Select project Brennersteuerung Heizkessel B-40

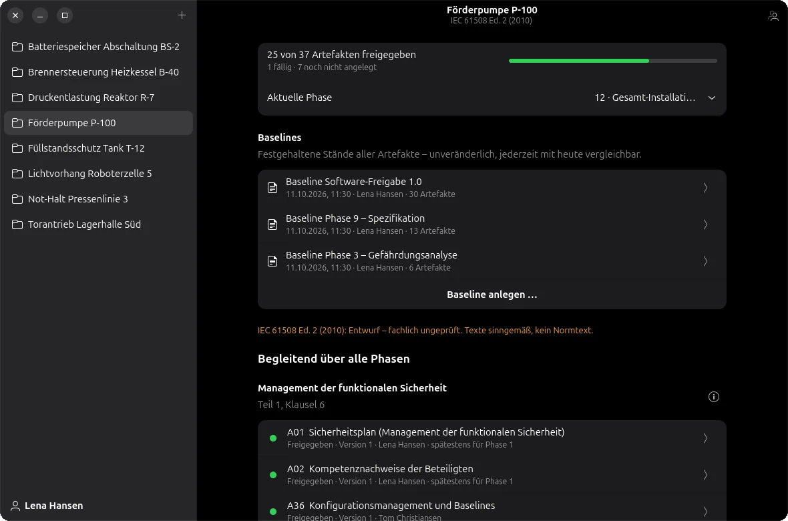pos(99,72)
